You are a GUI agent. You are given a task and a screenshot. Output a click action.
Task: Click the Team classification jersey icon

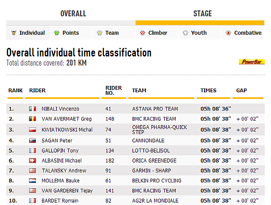point(99,33)
